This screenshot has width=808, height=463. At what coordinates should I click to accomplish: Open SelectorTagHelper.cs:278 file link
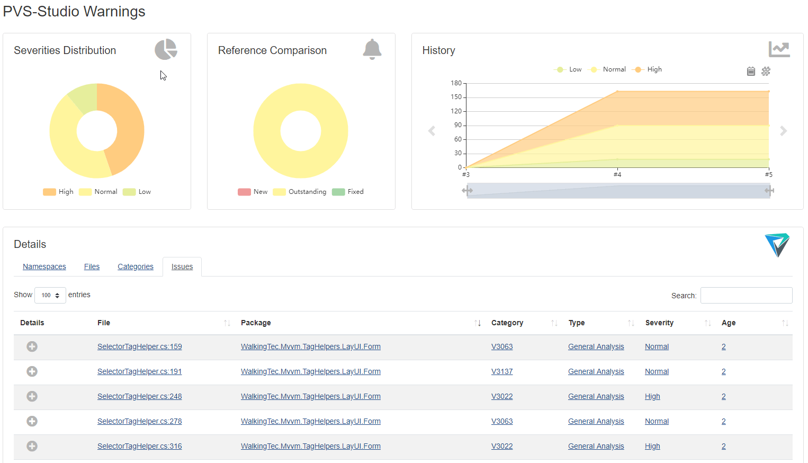pyautogui.click(x=140, y=421)
